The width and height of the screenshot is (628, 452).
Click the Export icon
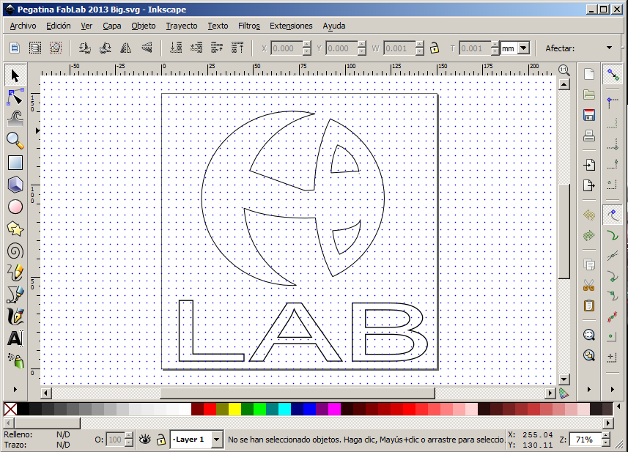[x=588, y=185]
